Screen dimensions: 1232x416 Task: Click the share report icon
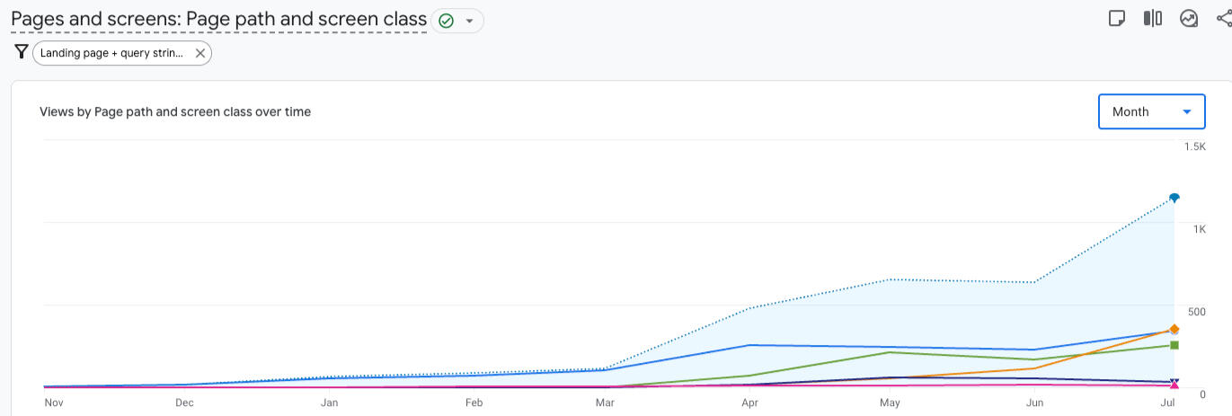(1223, 19)
